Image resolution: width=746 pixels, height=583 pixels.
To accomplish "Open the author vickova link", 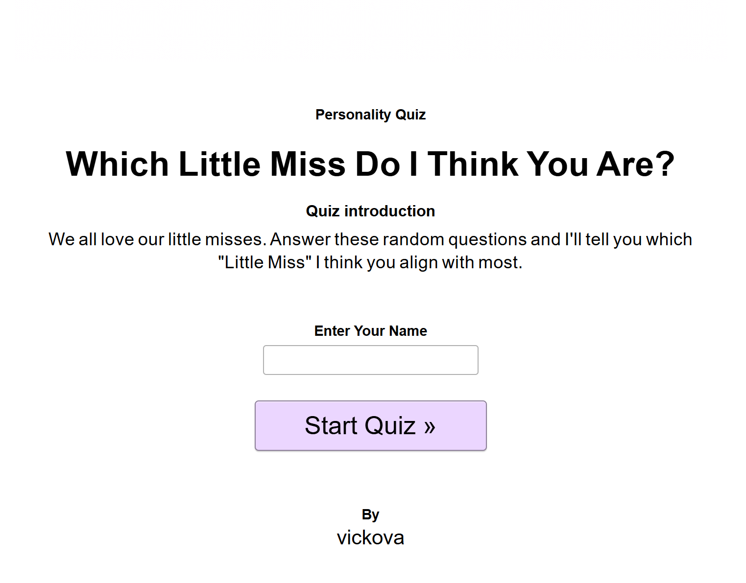I will coord(370,537).
